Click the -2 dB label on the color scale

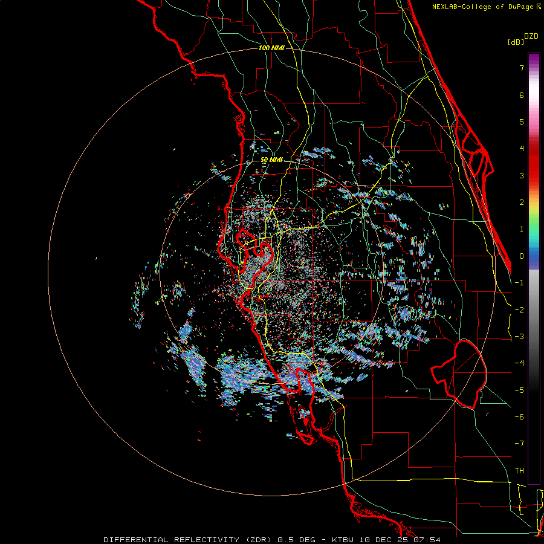click(519, 309)
